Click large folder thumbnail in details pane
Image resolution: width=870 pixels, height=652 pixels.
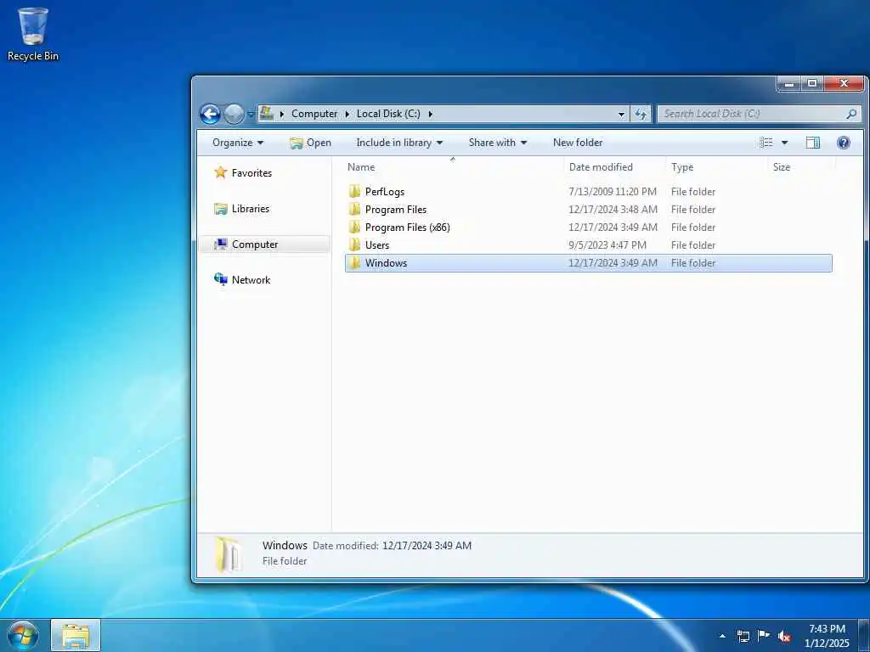pyautogui.click(x=228, y=554)
